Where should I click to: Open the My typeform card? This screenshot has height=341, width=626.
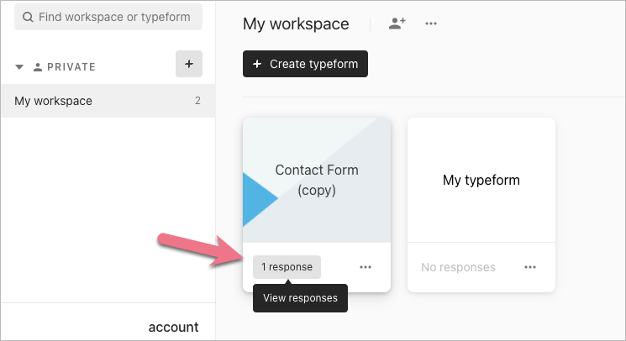pos(481,180)
